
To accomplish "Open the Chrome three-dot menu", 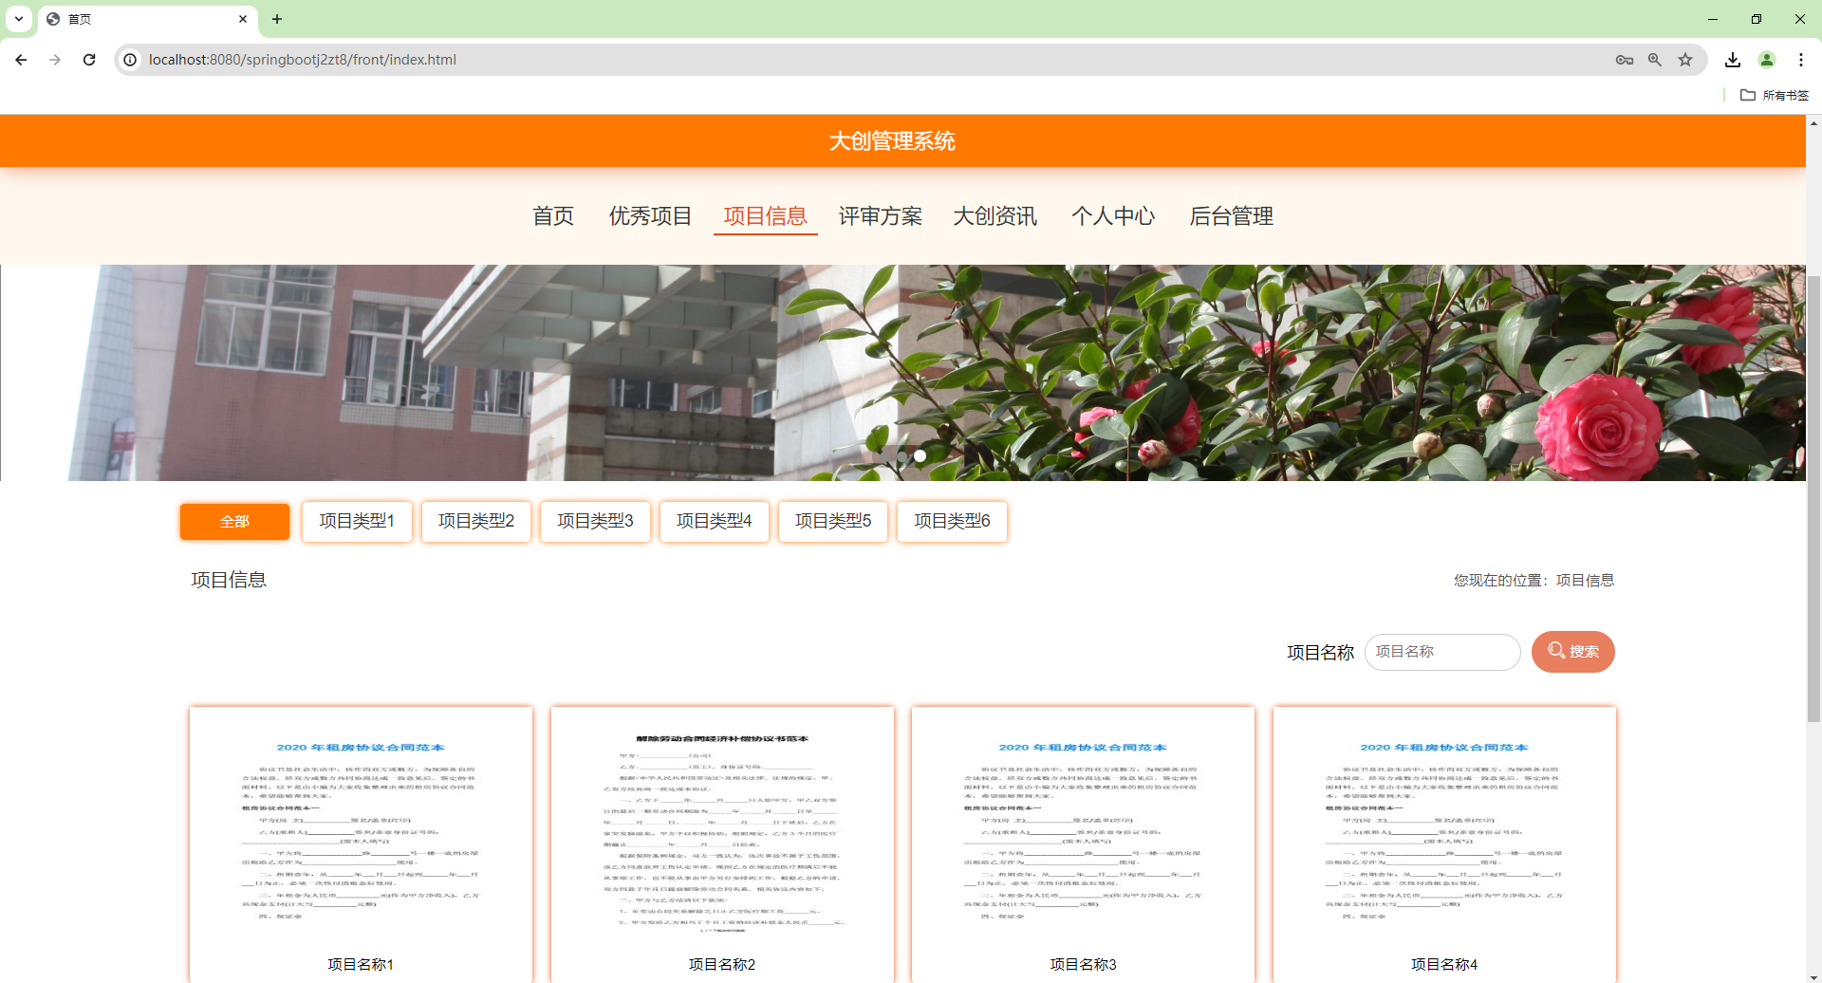I will click(1801, 59).
